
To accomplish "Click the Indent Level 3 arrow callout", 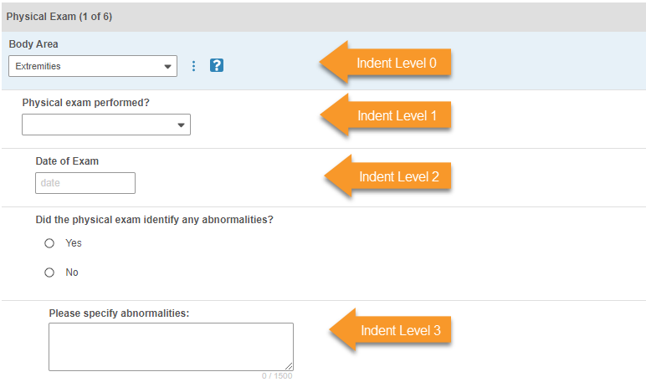I will click(x=391, y=330).
